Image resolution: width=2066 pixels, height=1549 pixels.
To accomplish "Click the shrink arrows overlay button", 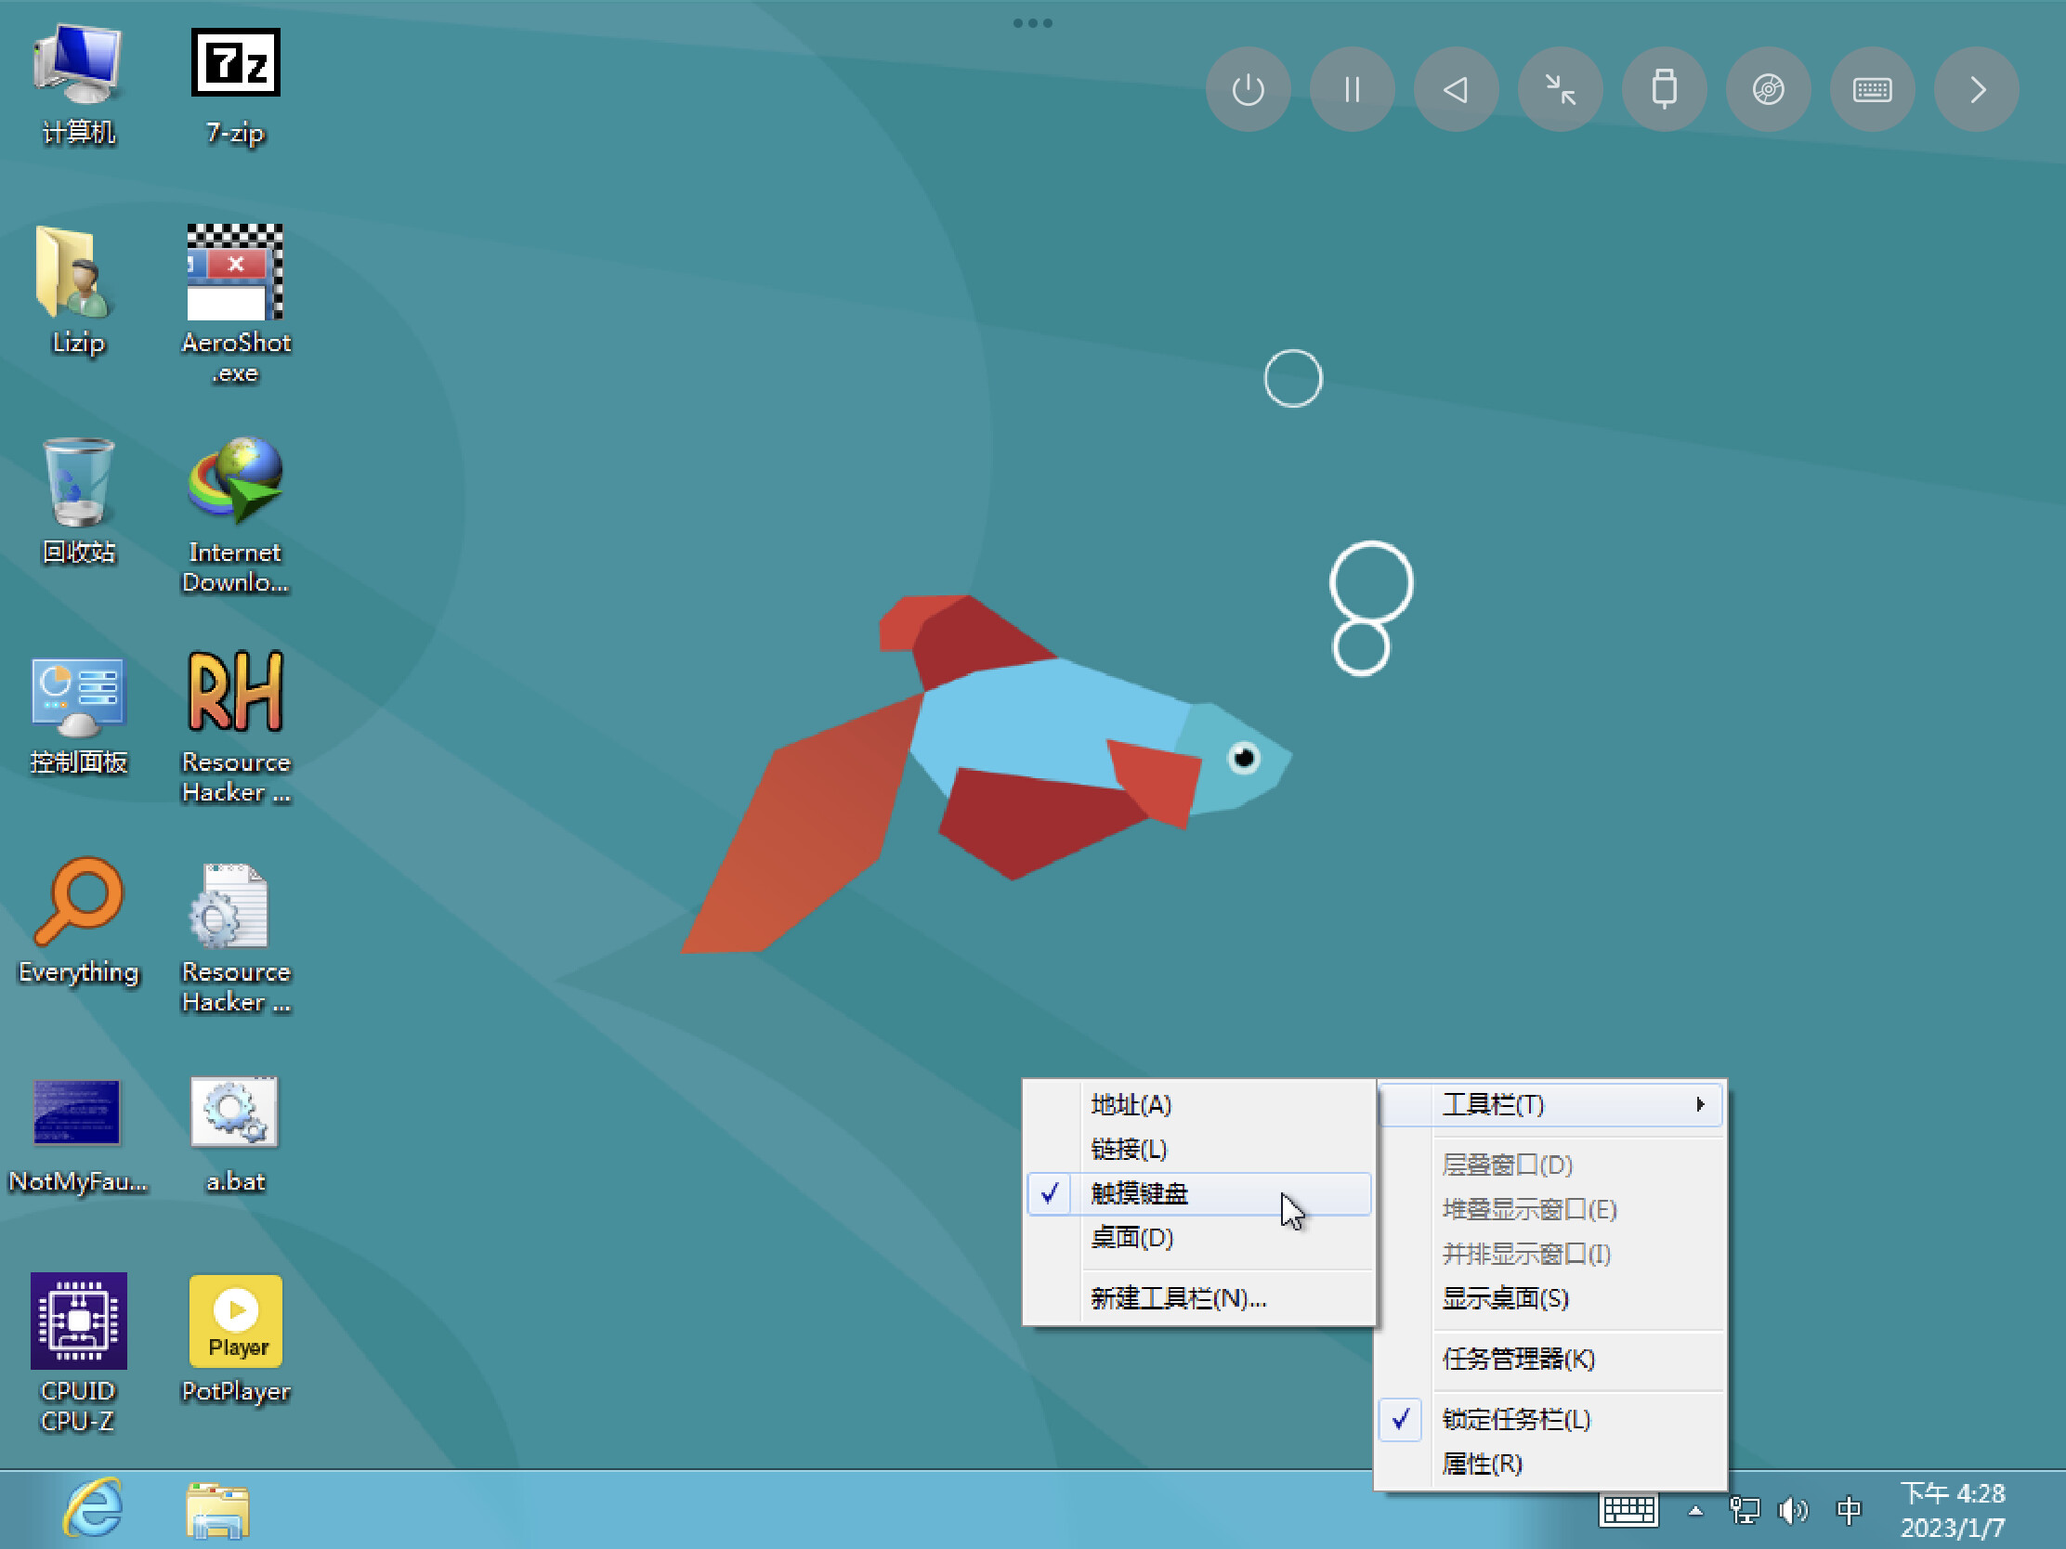I will tap(1560, 90).
